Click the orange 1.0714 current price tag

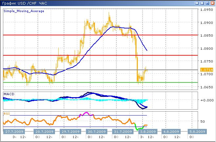coord(207,70)
